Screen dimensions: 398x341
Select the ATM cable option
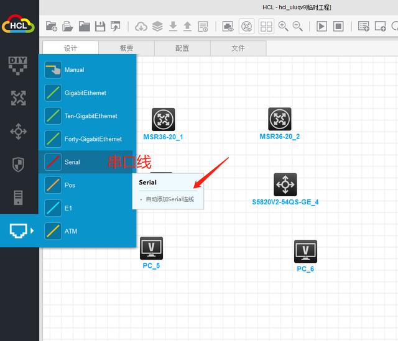pos(87,231)
